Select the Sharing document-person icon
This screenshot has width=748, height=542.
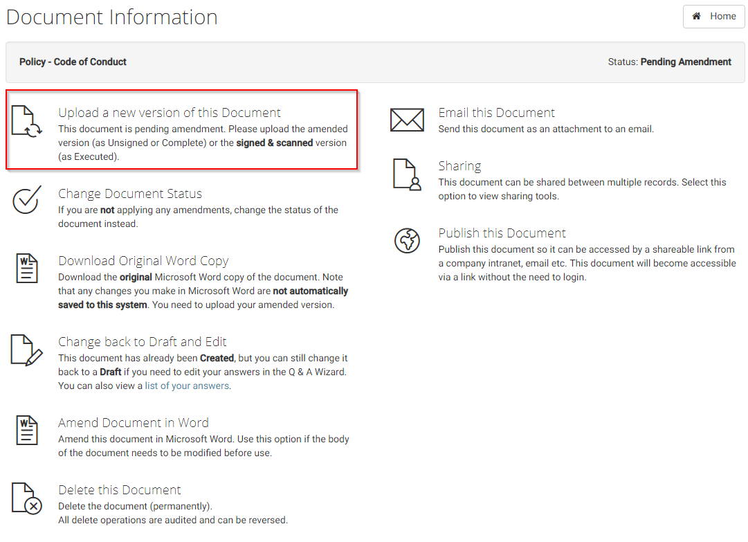click(407, 175)
